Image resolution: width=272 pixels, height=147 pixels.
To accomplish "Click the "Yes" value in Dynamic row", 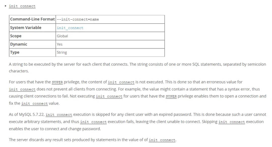I will tap(60, 44).
